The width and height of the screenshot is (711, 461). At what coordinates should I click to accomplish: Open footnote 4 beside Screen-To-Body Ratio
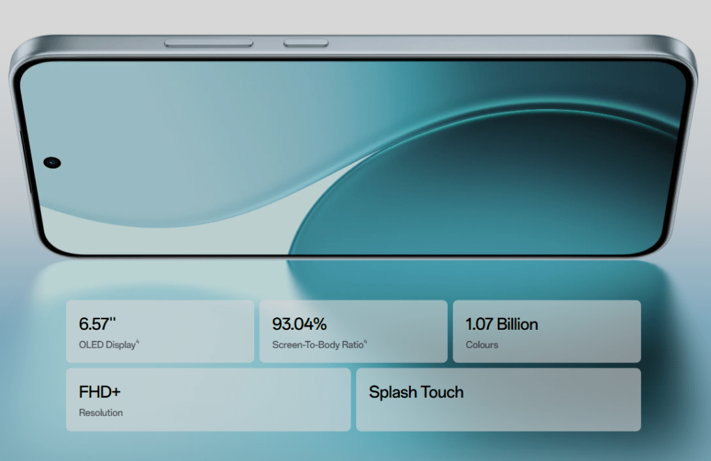(365, 342)
